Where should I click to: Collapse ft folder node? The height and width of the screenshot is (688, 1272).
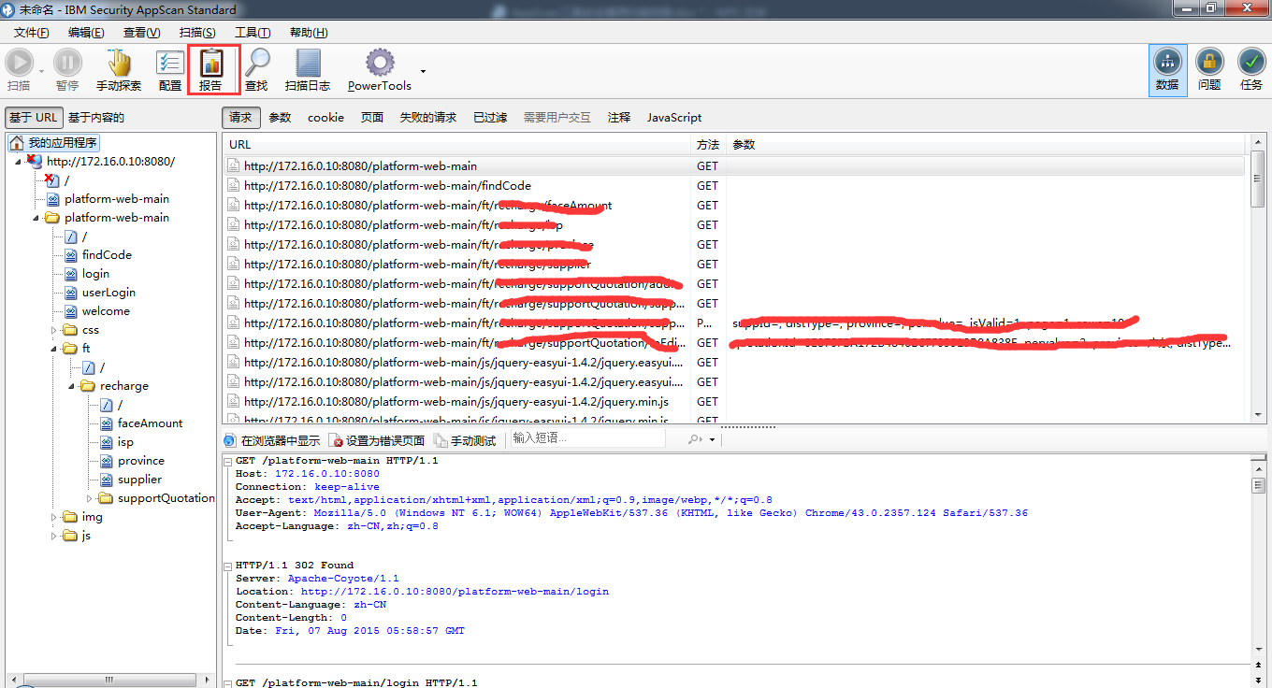[53, 349]
